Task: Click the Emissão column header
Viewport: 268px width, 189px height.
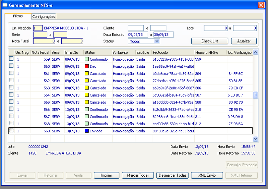Action: pyautogui.click(x=74, y=52)
